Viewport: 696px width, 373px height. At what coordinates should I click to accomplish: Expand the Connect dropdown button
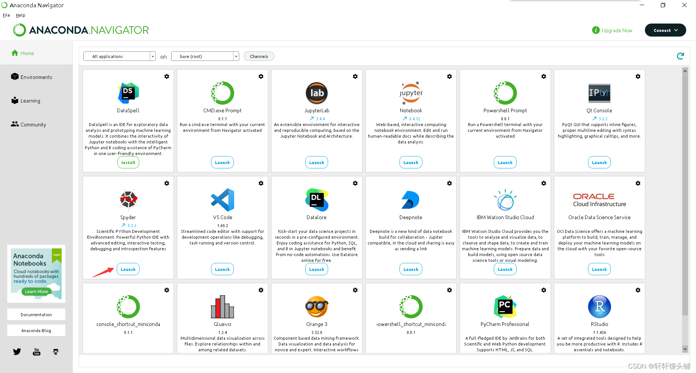click(x=666, y=30)
